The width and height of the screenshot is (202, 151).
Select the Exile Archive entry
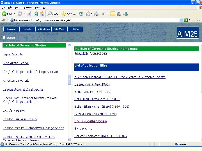tap(83, 129)
